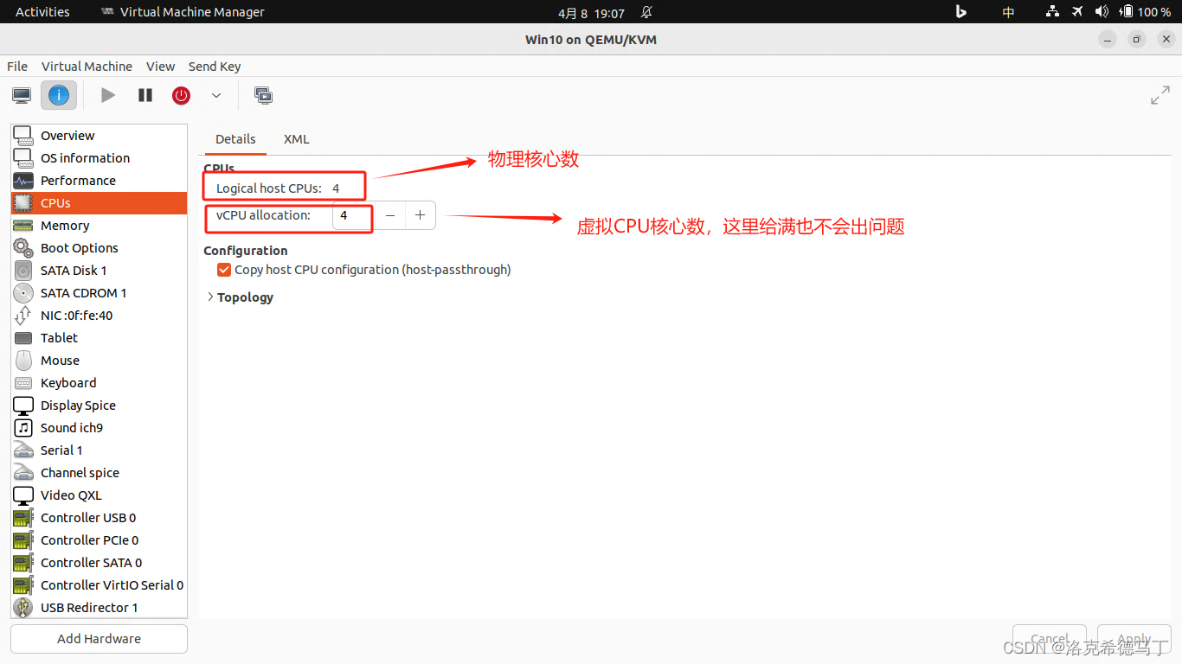Open Memory settings entry
The image size is (1182, 664).
pyautogui.click(x=99, y=226)
